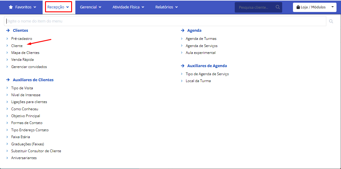Click the chevron before Aniversariantes
The image size is (341, 169).
click(x=7, y=158)
